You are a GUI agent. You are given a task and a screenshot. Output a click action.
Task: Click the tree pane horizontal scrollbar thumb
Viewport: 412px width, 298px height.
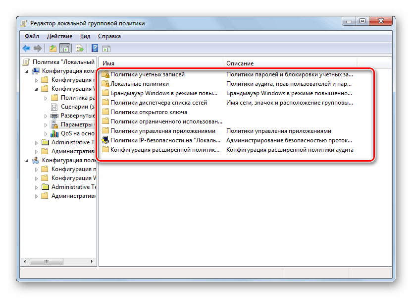47,261
